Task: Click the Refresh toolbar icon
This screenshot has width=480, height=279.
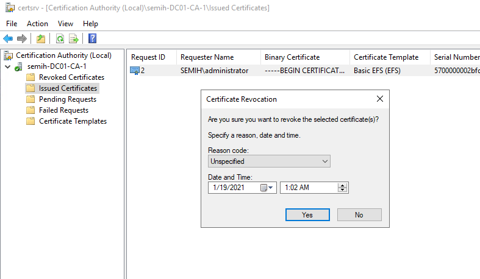Action: pyautogui.click(x=60, y=39)
